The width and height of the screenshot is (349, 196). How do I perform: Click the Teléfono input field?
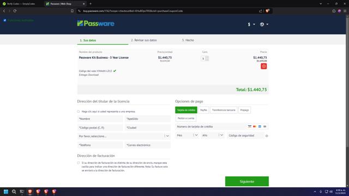(100, 145)
